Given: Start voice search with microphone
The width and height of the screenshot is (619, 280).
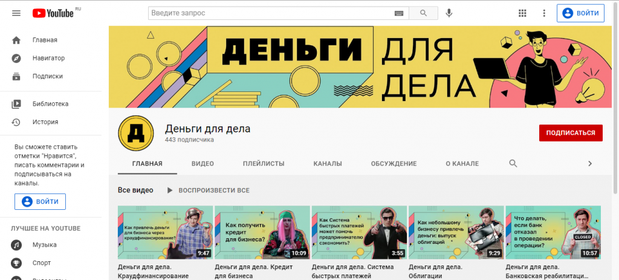Looking at the screenshot, I should (449, 13).
